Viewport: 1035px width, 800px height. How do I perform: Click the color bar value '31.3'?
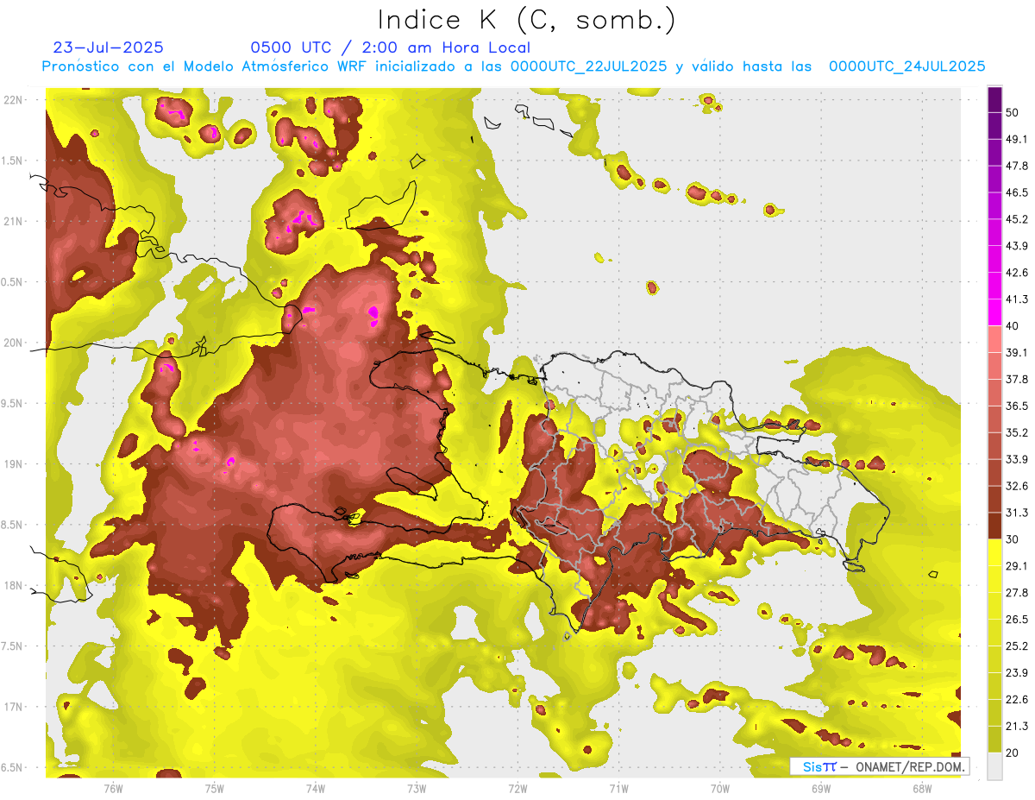(x=1017, y=513)
